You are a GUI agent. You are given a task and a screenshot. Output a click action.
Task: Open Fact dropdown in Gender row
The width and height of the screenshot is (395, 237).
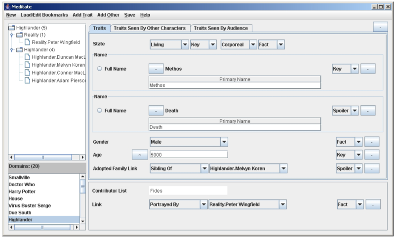pos(349,142)
